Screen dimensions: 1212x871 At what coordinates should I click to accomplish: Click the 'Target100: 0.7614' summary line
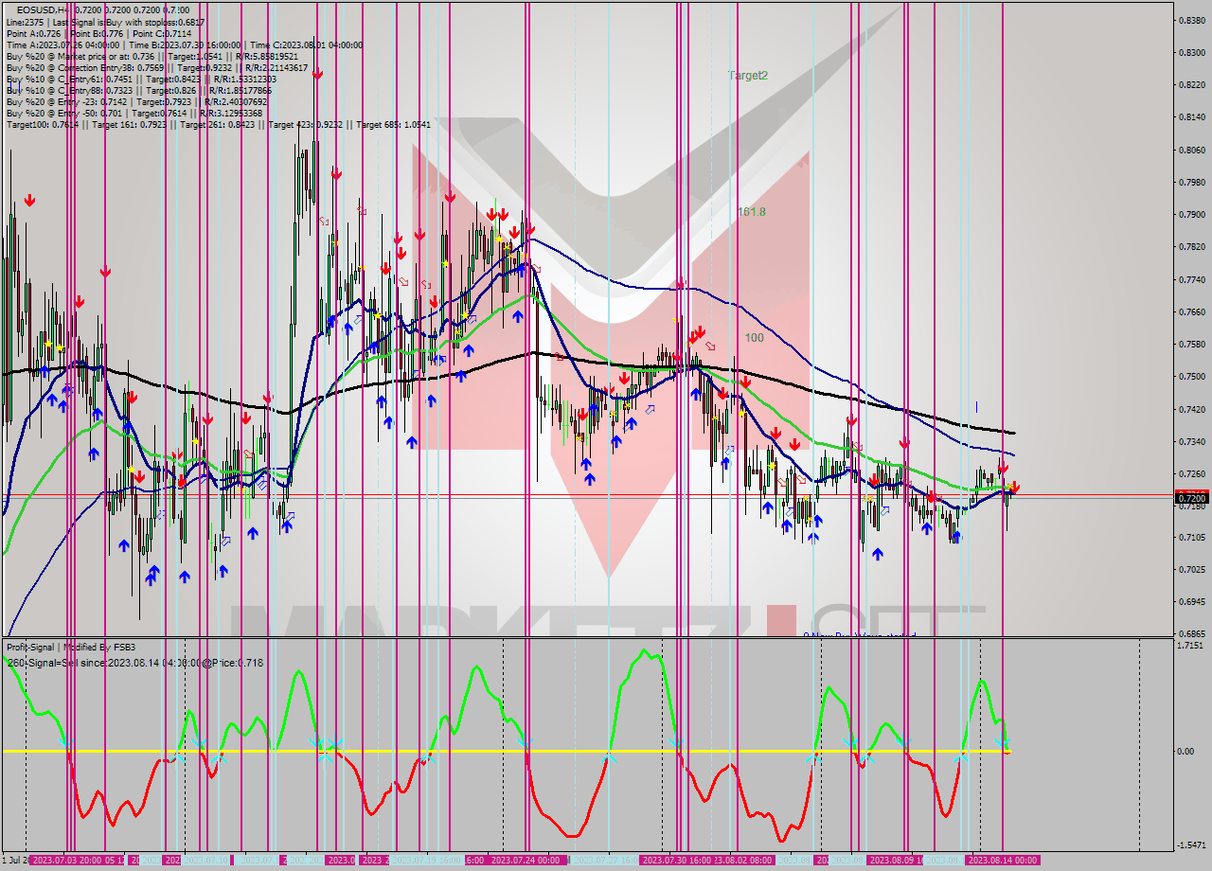(217, 124)
